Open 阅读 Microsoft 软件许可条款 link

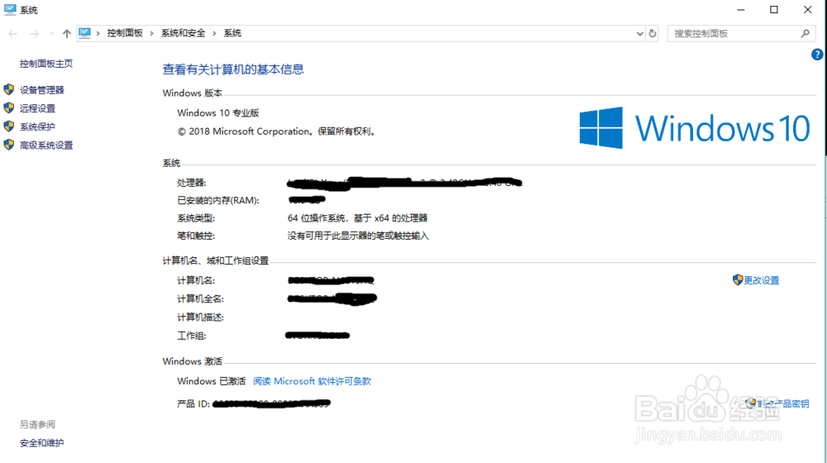click(313, 381)
